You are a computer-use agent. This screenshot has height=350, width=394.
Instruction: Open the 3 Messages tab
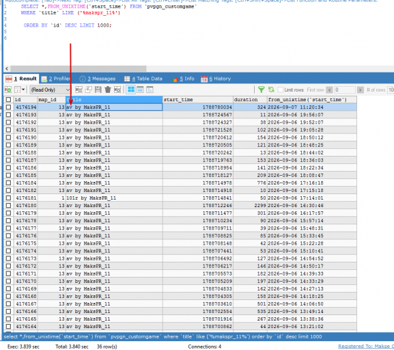98,79
